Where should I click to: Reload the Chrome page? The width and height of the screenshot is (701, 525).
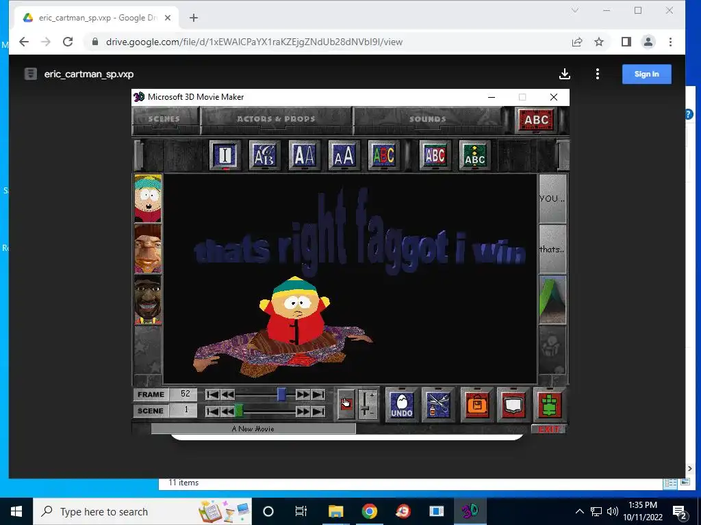[68, 42]
